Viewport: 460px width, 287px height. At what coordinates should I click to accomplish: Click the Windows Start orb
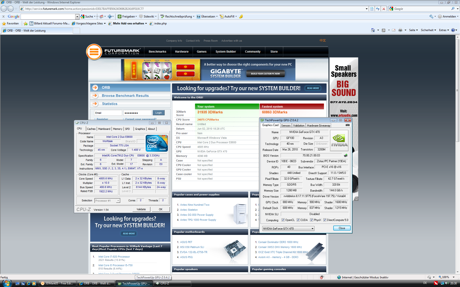click(x=6, y=283)
